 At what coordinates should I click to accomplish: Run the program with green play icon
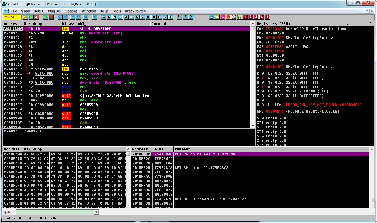click(x=46, y=17)
